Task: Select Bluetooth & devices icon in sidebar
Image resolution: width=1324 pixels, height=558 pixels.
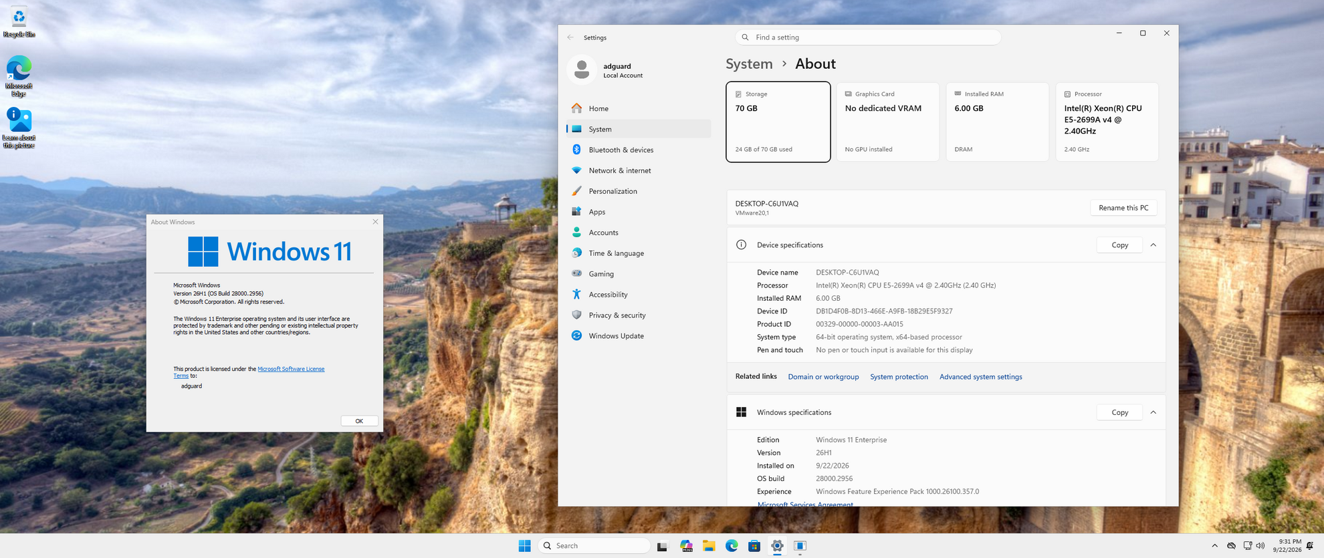Action: (x=576, y=150)
